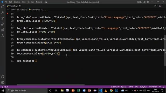Screen dimensions: 166x93
Task: Click the "From Language" string text
Action: pyautogui.click(x=115, y=17)
